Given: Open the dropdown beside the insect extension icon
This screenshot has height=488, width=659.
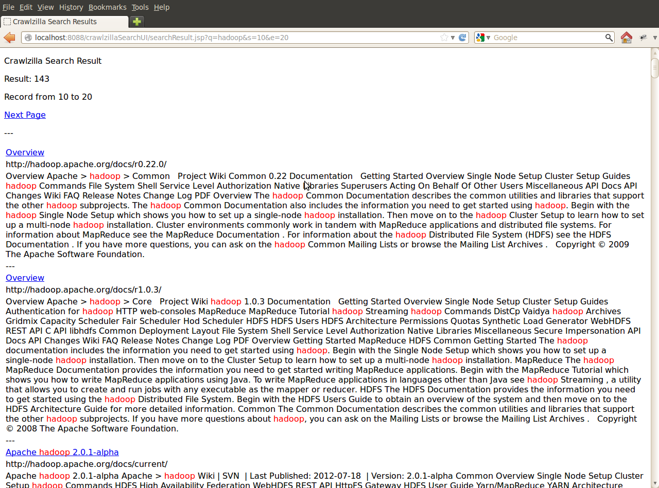Looking at the screenshot, I should point(655,38).
